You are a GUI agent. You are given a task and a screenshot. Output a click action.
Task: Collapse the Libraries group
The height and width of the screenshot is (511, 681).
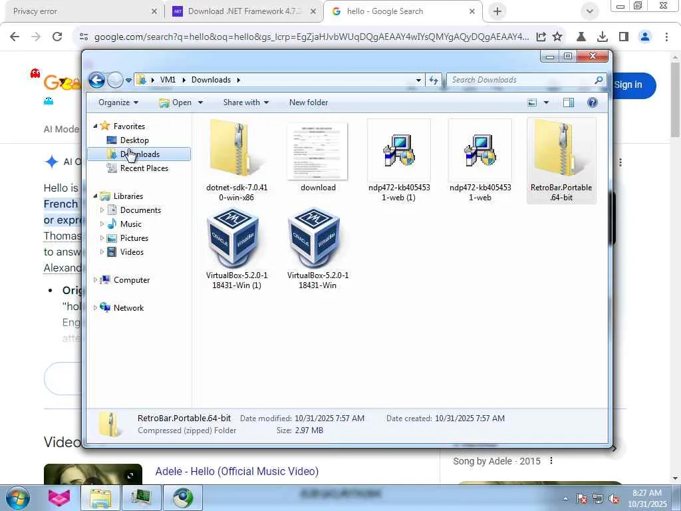pyautogui.click(x=96, y=196)
